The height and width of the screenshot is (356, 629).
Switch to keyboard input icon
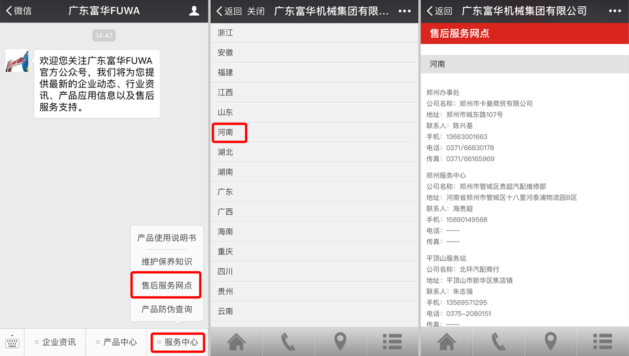point(12,342)
